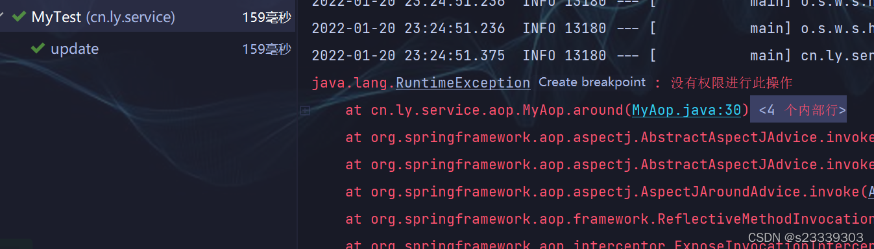
Task: Toggle the stack trace fold gutter icon
Action: pos(305,111)
